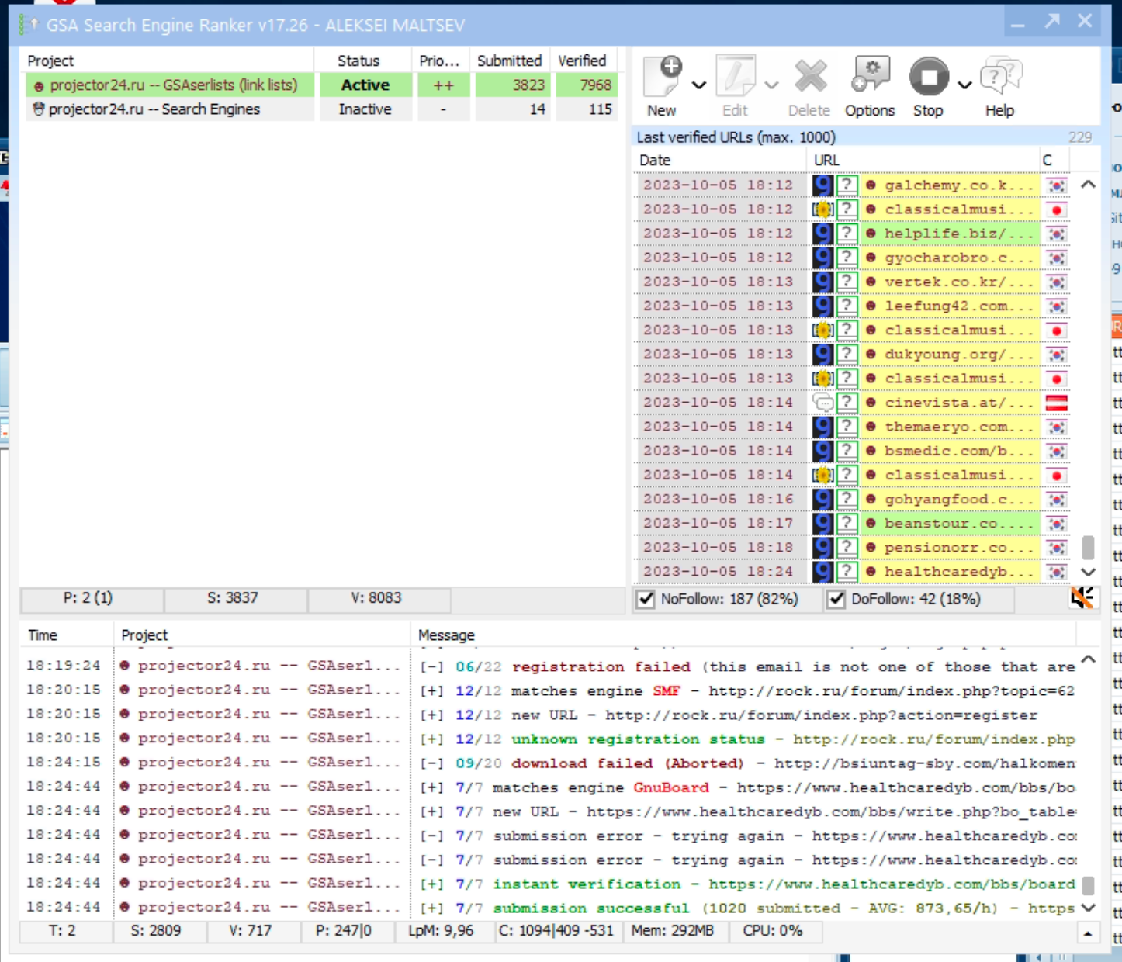Click the ++ priority cell
This screenshot has width=1122, height=962.
click(x=444, y=85)
